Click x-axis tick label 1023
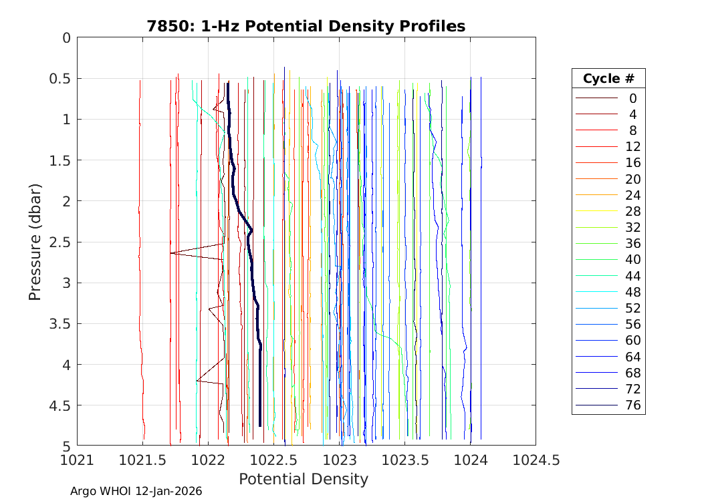 [339, 460]
